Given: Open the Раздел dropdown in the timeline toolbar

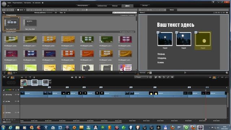Looking at the screenshot, I should pyautogui.click(x=141, y=77).
